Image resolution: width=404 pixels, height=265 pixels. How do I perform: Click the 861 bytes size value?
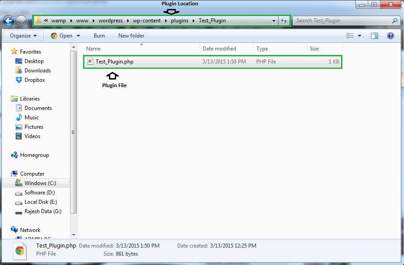(127, 254)
